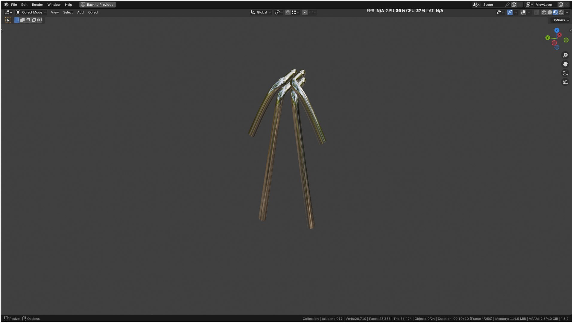Screen dimensions: 573x323
Task: Toggle show gizmos button
Action: point(510,12)
